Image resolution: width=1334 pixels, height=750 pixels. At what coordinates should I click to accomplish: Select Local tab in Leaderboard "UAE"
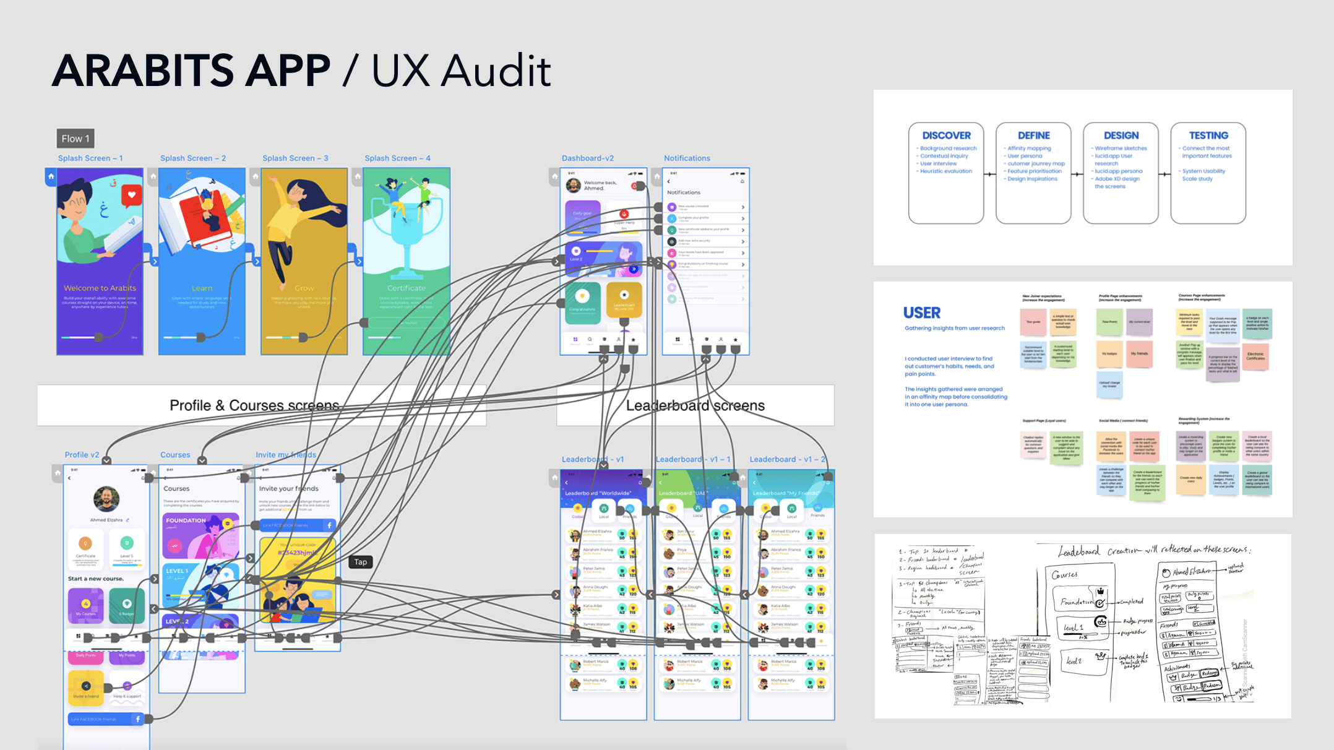[698, 511]
